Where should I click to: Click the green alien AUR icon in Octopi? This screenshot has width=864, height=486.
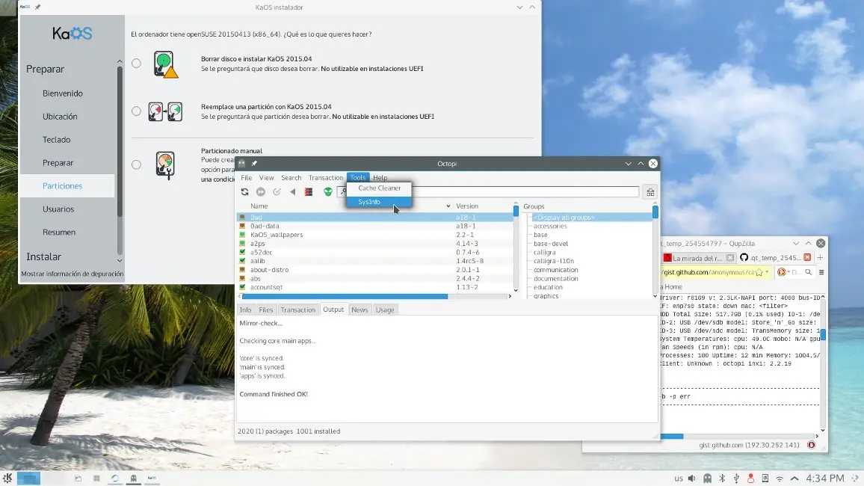[x=328, y=191]
